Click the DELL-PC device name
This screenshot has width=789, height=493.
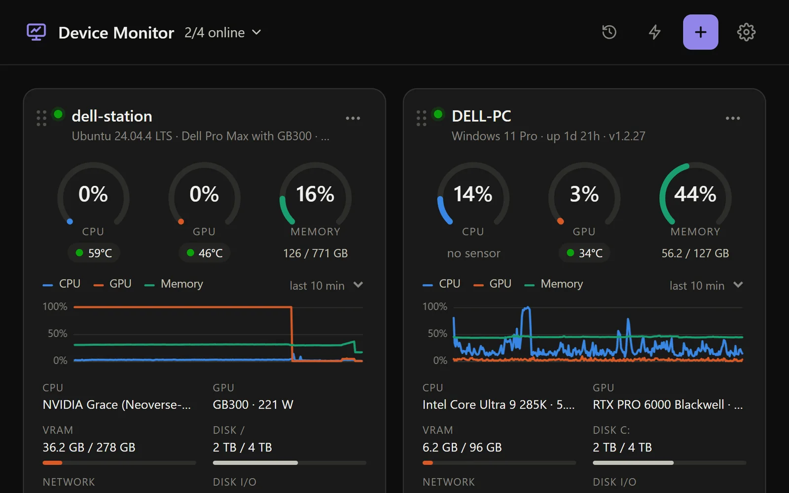pyautogui.click(x=481, y=116)
